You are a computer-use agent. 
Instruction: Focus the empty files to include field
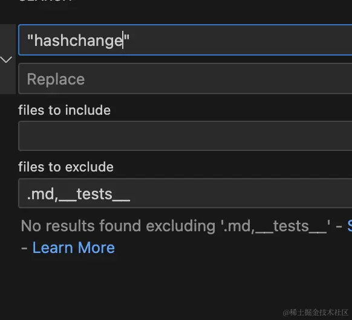[x=185, y=136]
